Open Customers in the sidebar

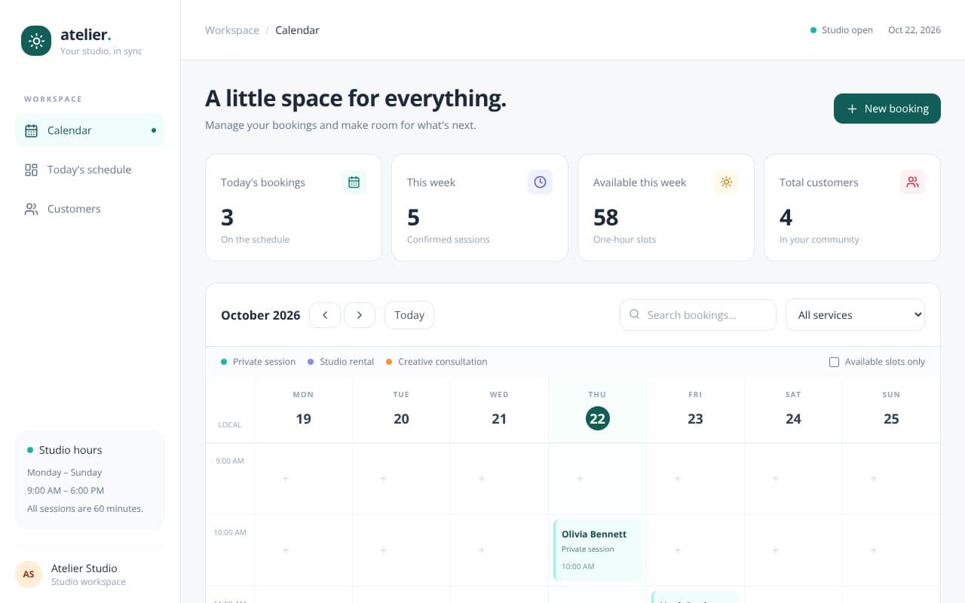click(90, 209)
